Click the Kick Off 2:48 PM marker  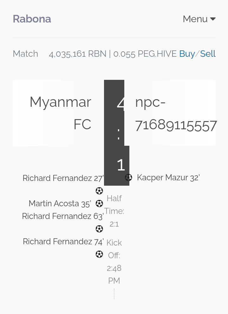(x=114, y=261)
